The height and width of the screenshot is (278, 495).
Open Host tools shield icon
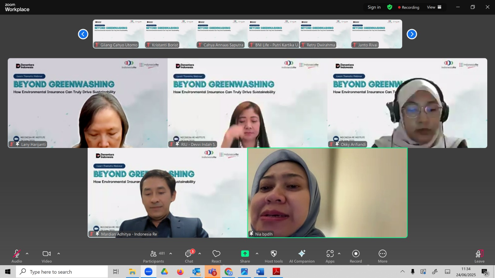273,256
